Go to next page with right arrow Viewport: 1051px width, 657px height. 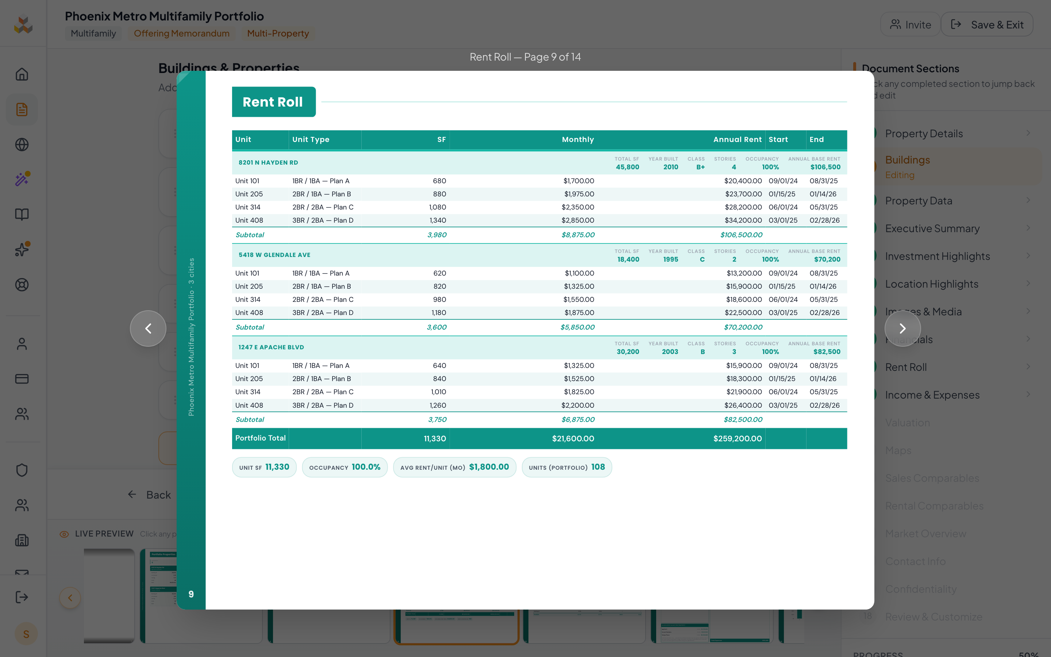point(902,328)
